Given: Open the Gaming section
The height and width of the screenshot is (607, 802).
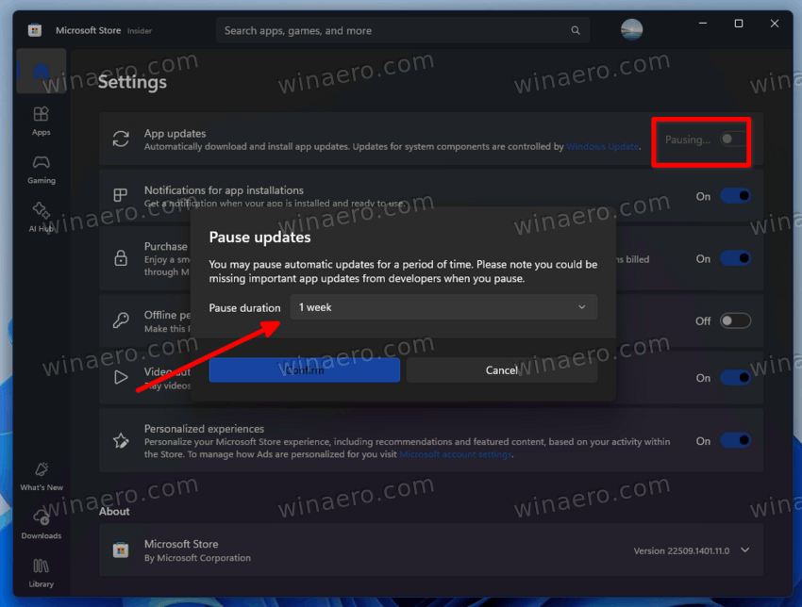Looking at the screenshot, I should 41,169.
